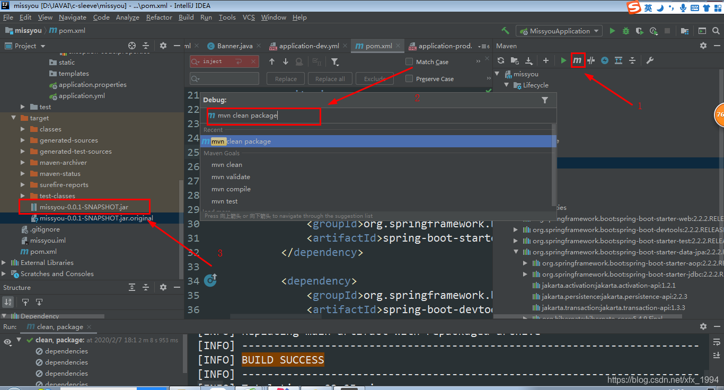Expand the surefire-reports folder
This screenshot has width=724, height=390.
23,185
